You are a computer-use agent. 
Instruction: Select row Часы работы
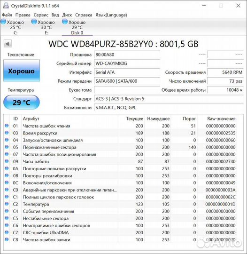[x=120, y=161]
